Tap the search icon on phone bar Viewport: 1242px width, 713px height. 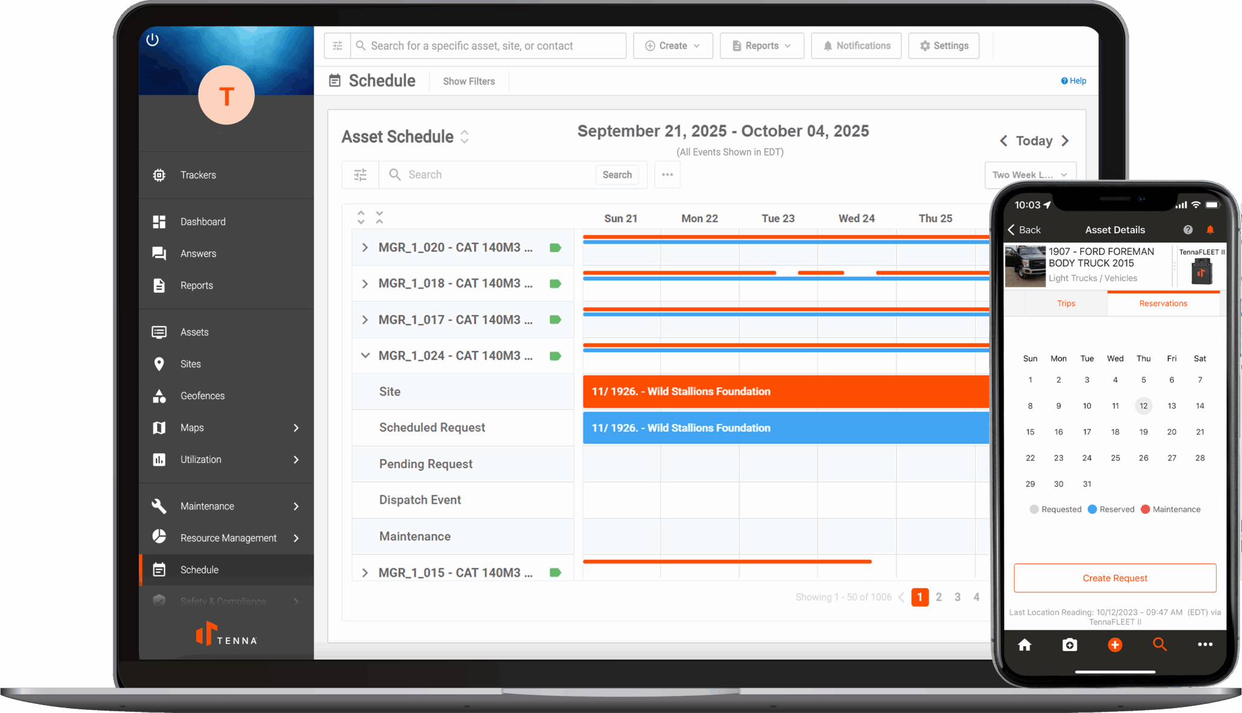(x=1160, y=644)
